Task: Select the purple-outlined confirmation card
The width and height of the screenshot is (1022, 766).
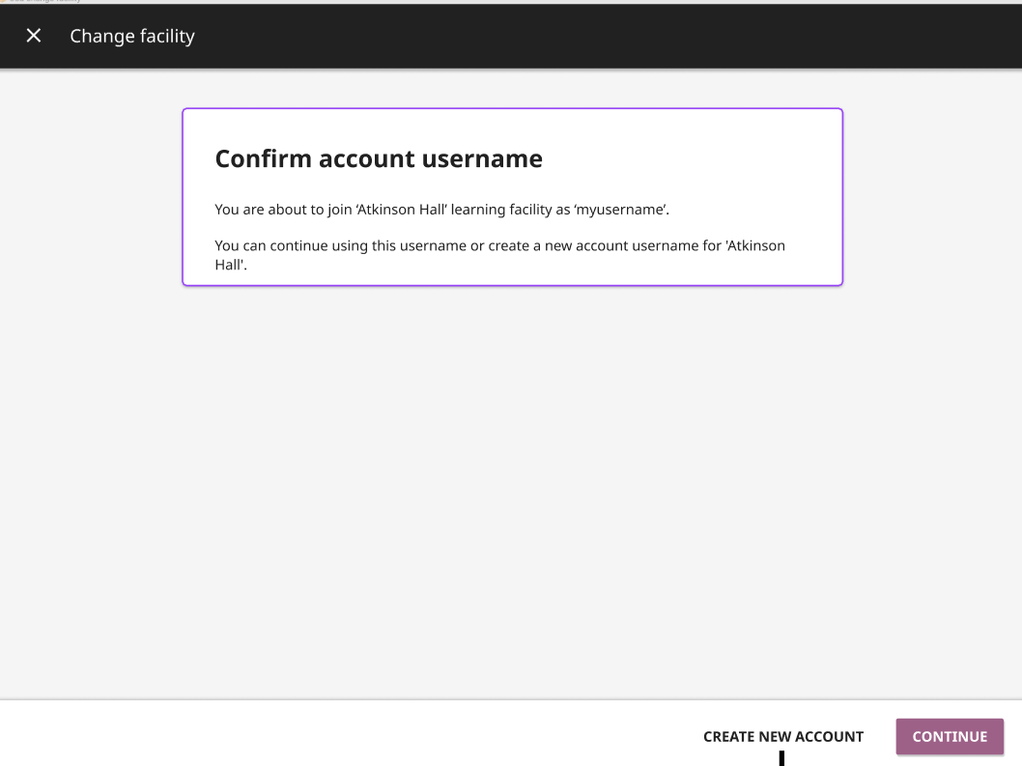Action: tap(512, 197)
